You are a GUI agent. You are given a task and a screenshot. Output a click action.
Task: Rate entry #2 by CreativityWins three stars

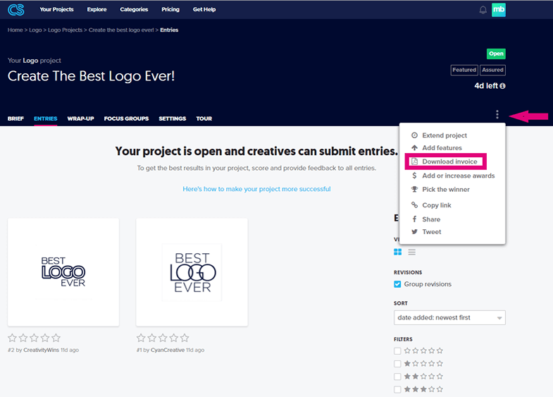click(35, 338)
